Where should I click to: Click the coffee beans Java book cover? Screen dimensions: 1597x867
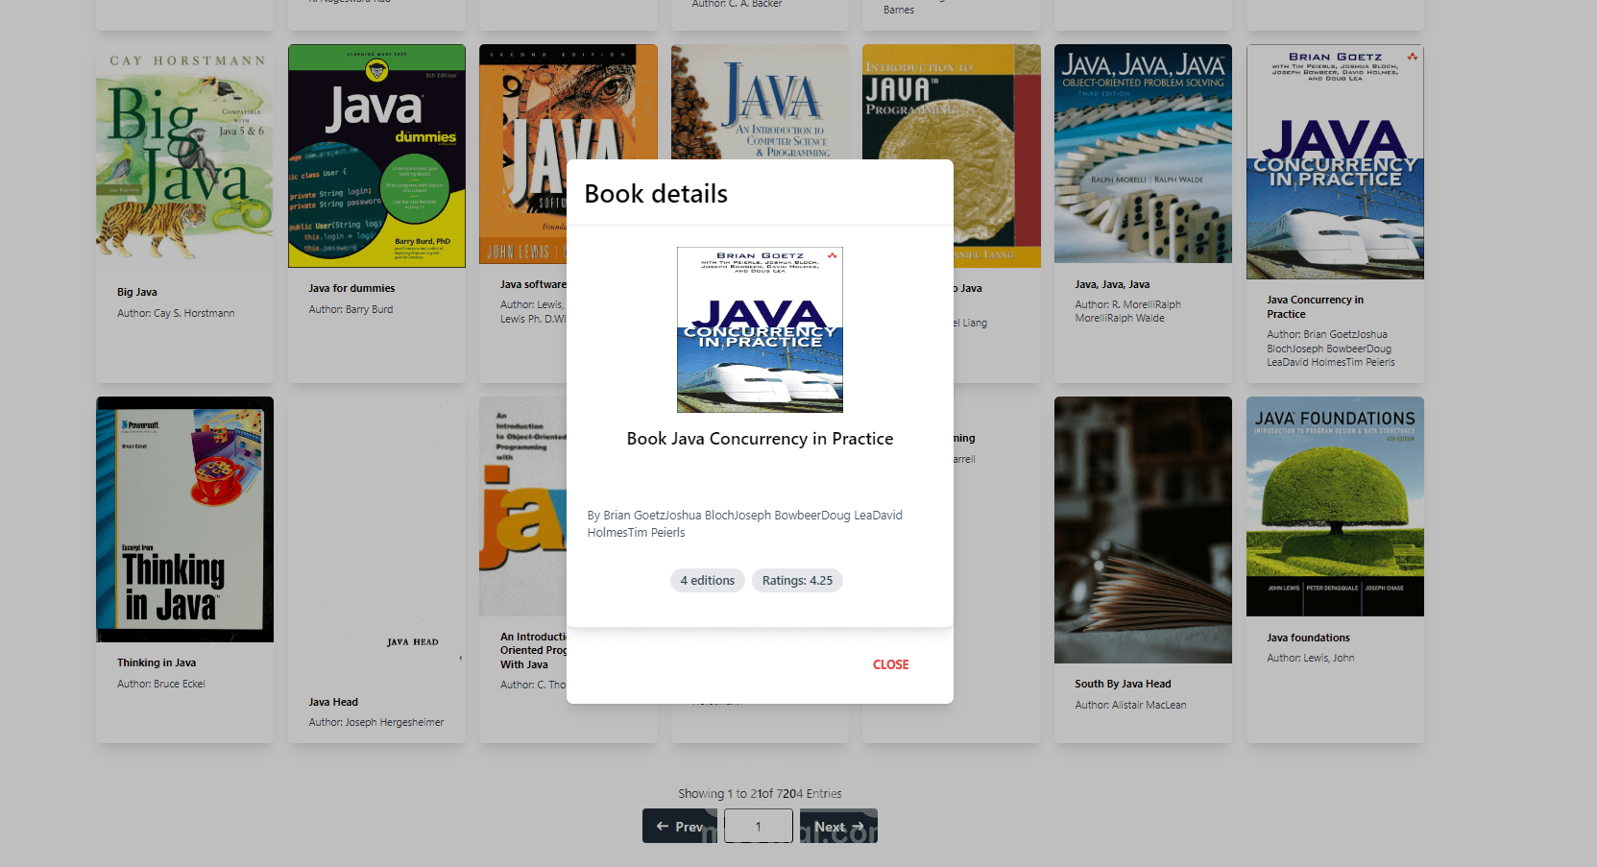(x=760, y=101)
